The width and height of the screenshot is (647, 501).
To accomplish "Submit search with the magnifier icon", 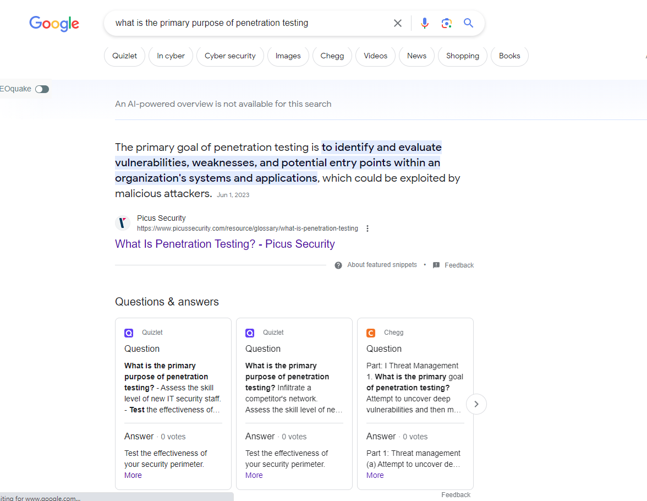I will 468,23.
